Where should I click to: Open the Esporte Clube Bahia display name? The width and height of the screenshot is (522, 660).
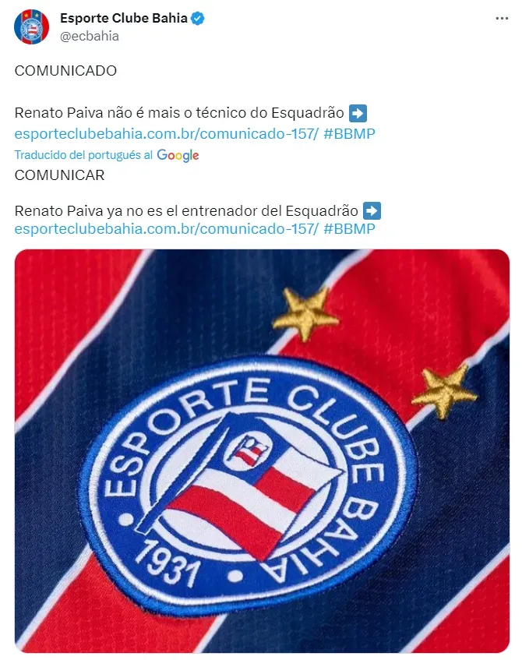tap(124, 18)
